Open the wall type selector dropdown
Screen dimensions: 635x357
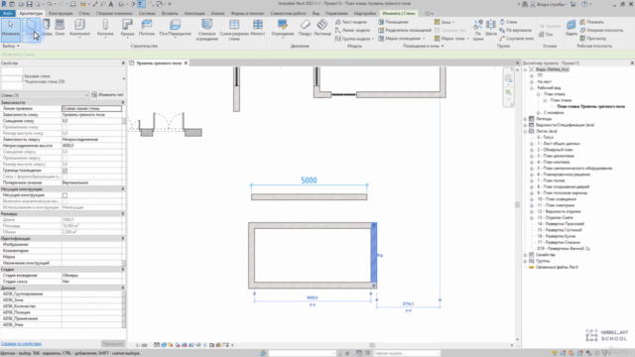pyautogui.click(x=123, y=79)
